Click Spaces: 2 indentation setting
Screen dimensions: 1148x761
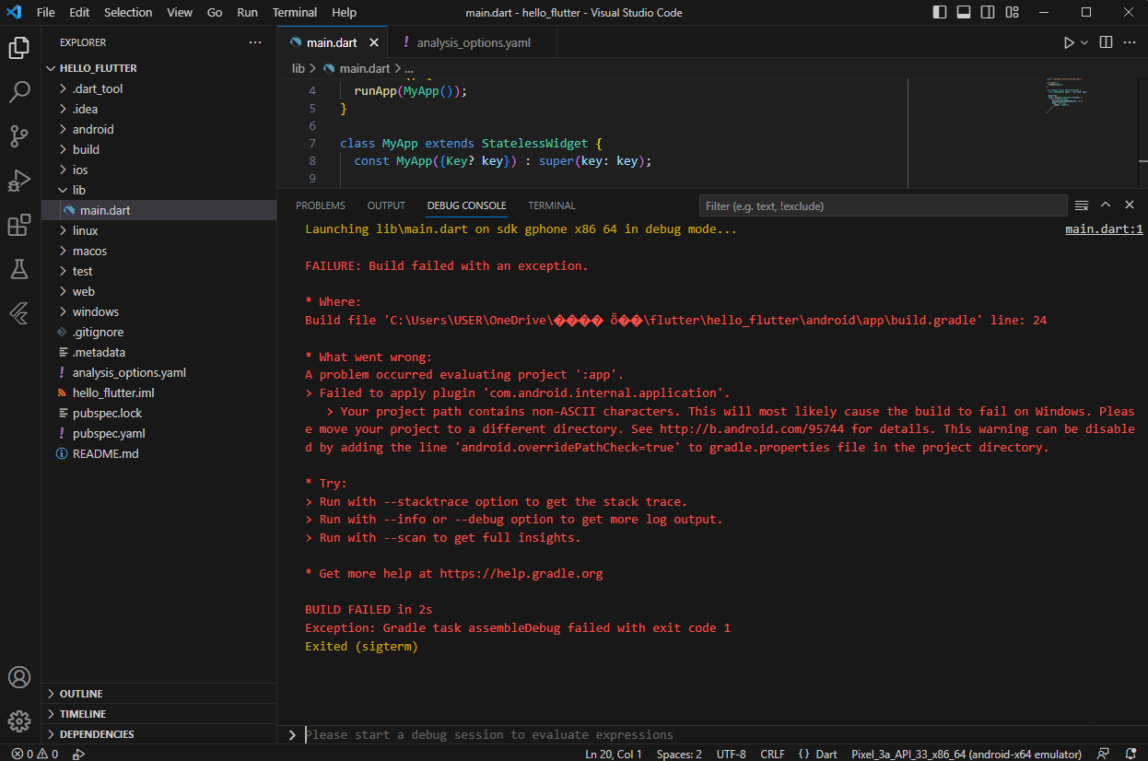click(x=679, y=754)
